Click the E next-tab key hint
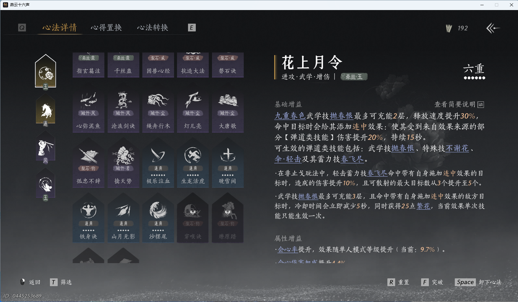This screenshot has width=518, height=302. [192, 28]
